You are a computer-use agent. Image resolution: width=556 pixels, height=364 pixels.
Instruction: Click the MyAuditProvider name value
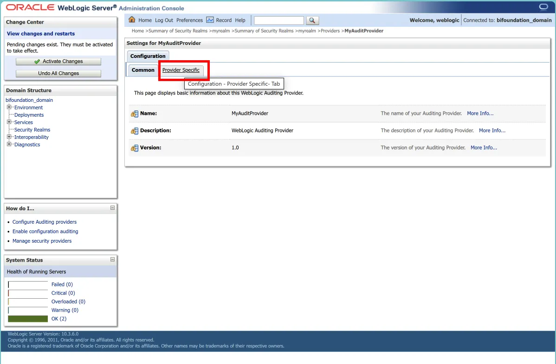250,113
